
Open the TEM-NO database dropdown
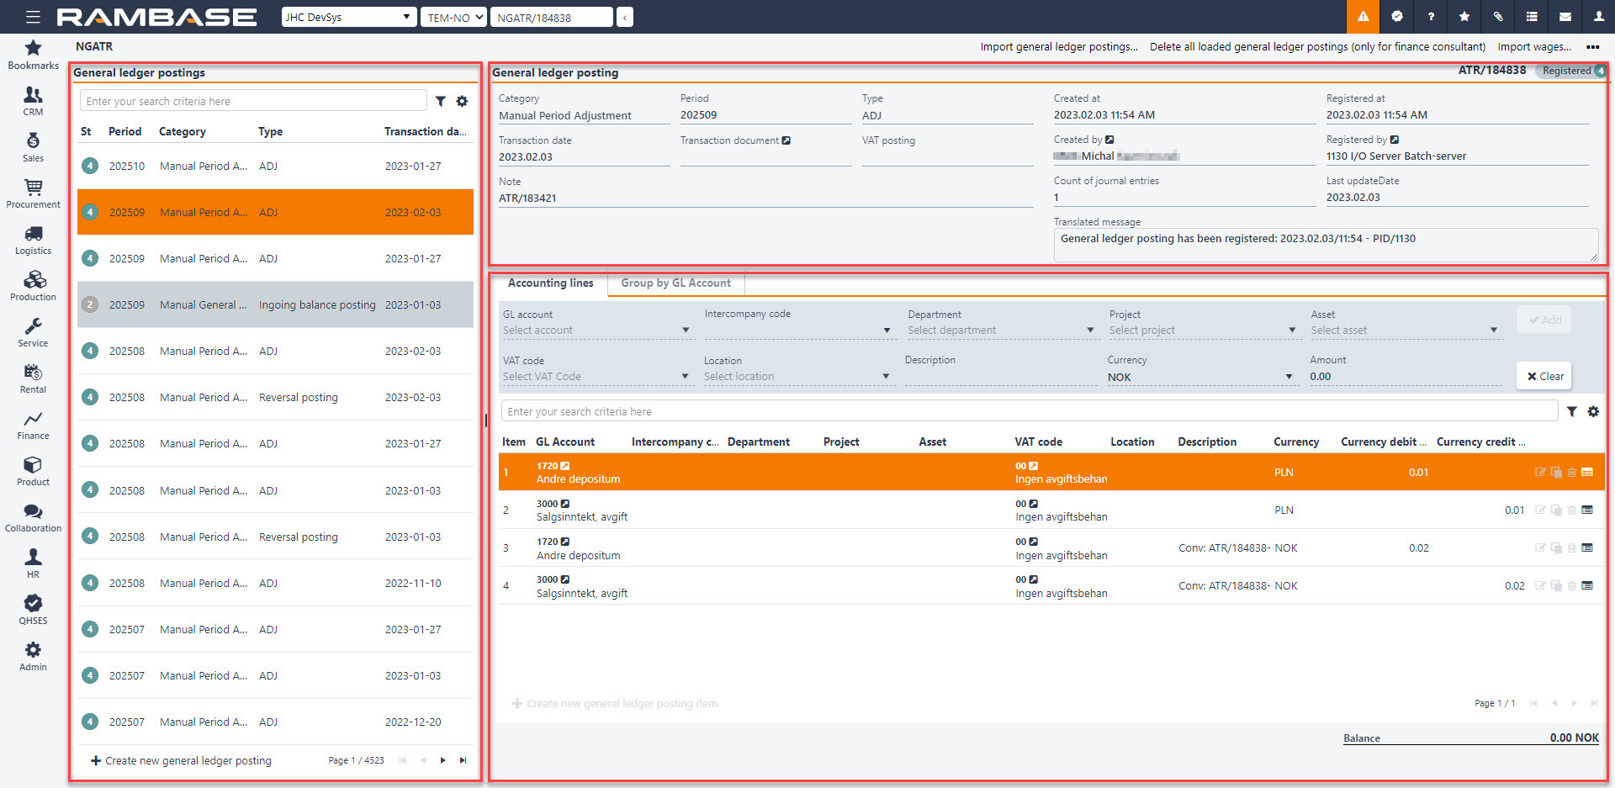coord(454,17)
